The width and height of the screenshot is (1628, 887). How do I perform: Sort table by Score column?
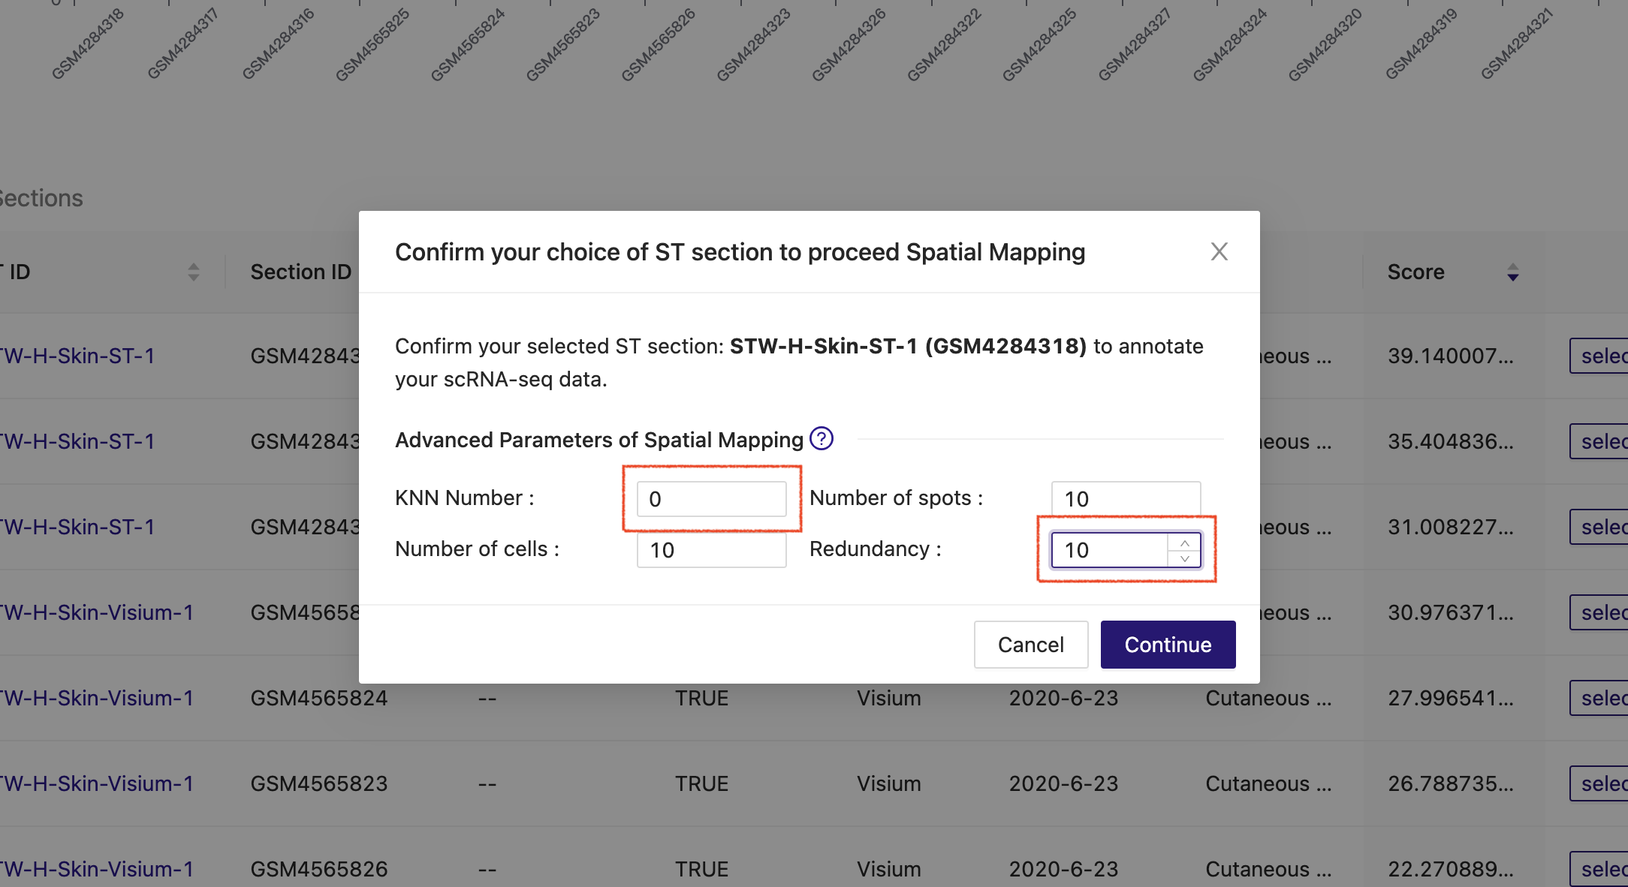1512,272
